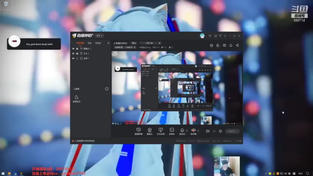Click the record video icon

tap(208, 131)
